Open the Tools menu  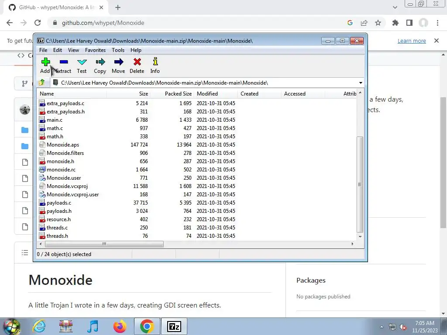(x=118, y=50)
